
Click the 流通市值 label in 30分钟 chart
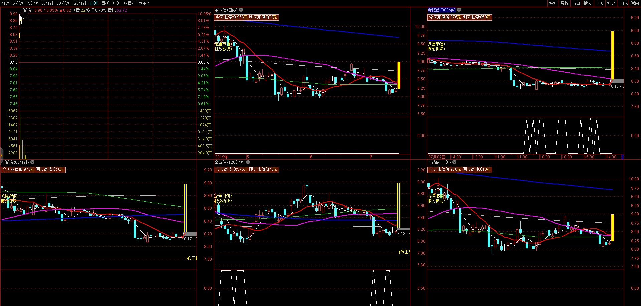(x=436, y=44)
